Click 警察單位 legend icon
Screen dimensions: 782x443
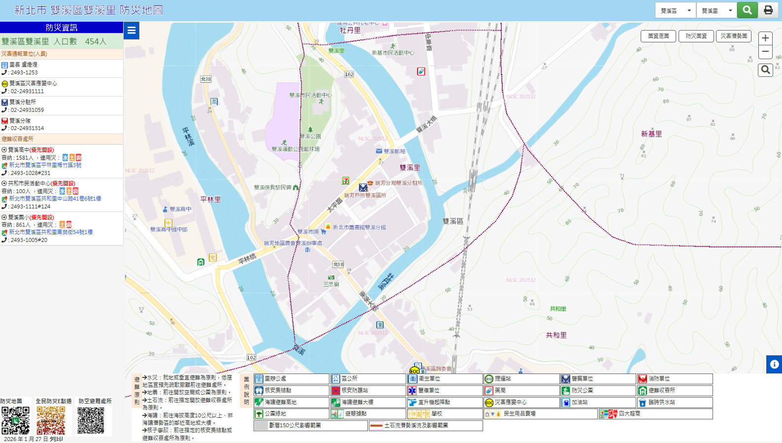(566, 379)
